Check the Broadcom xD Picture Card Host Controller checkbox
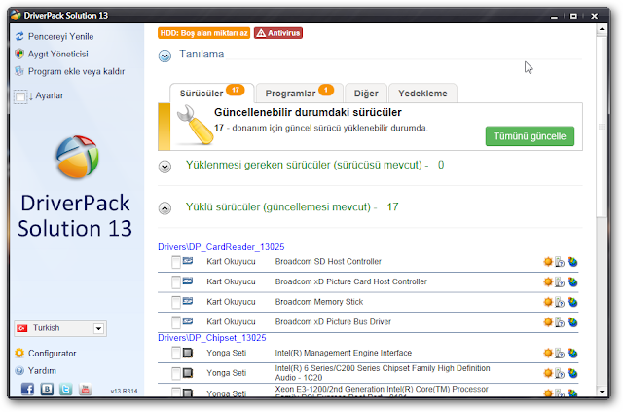 point(176,282)
